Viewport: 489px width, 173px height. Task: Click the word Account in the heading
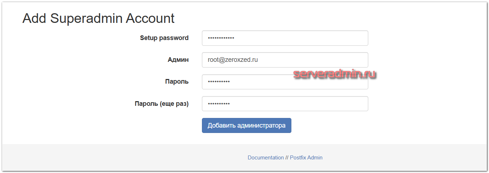click(150, 18)
